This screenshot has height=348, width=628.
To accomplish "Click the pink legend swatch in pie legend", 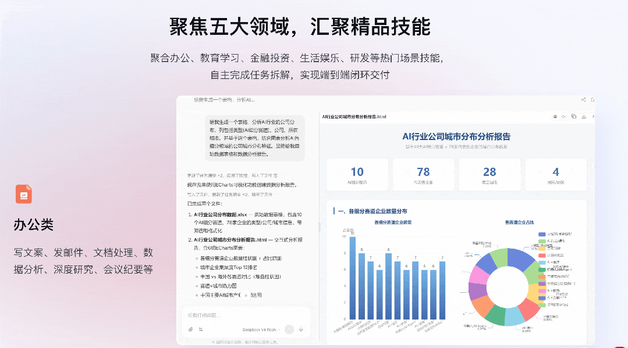I will pos(542,291).
